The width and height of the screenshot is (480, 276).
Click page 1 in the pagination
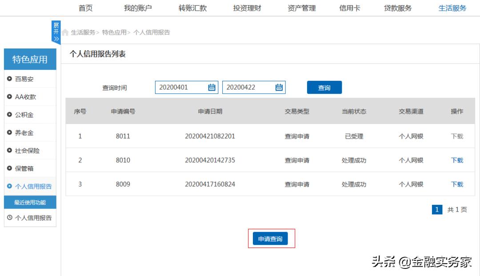point(437,209)
